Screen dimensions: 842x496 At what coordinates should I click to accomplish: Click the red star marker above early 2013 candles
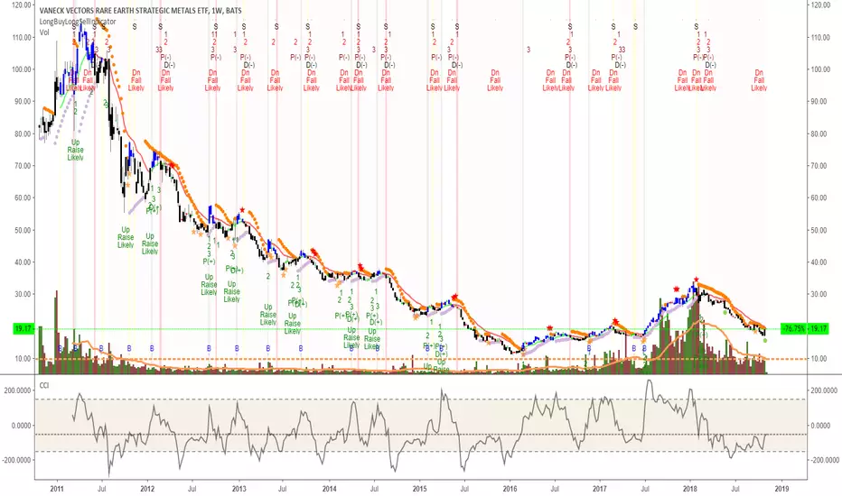242,209
